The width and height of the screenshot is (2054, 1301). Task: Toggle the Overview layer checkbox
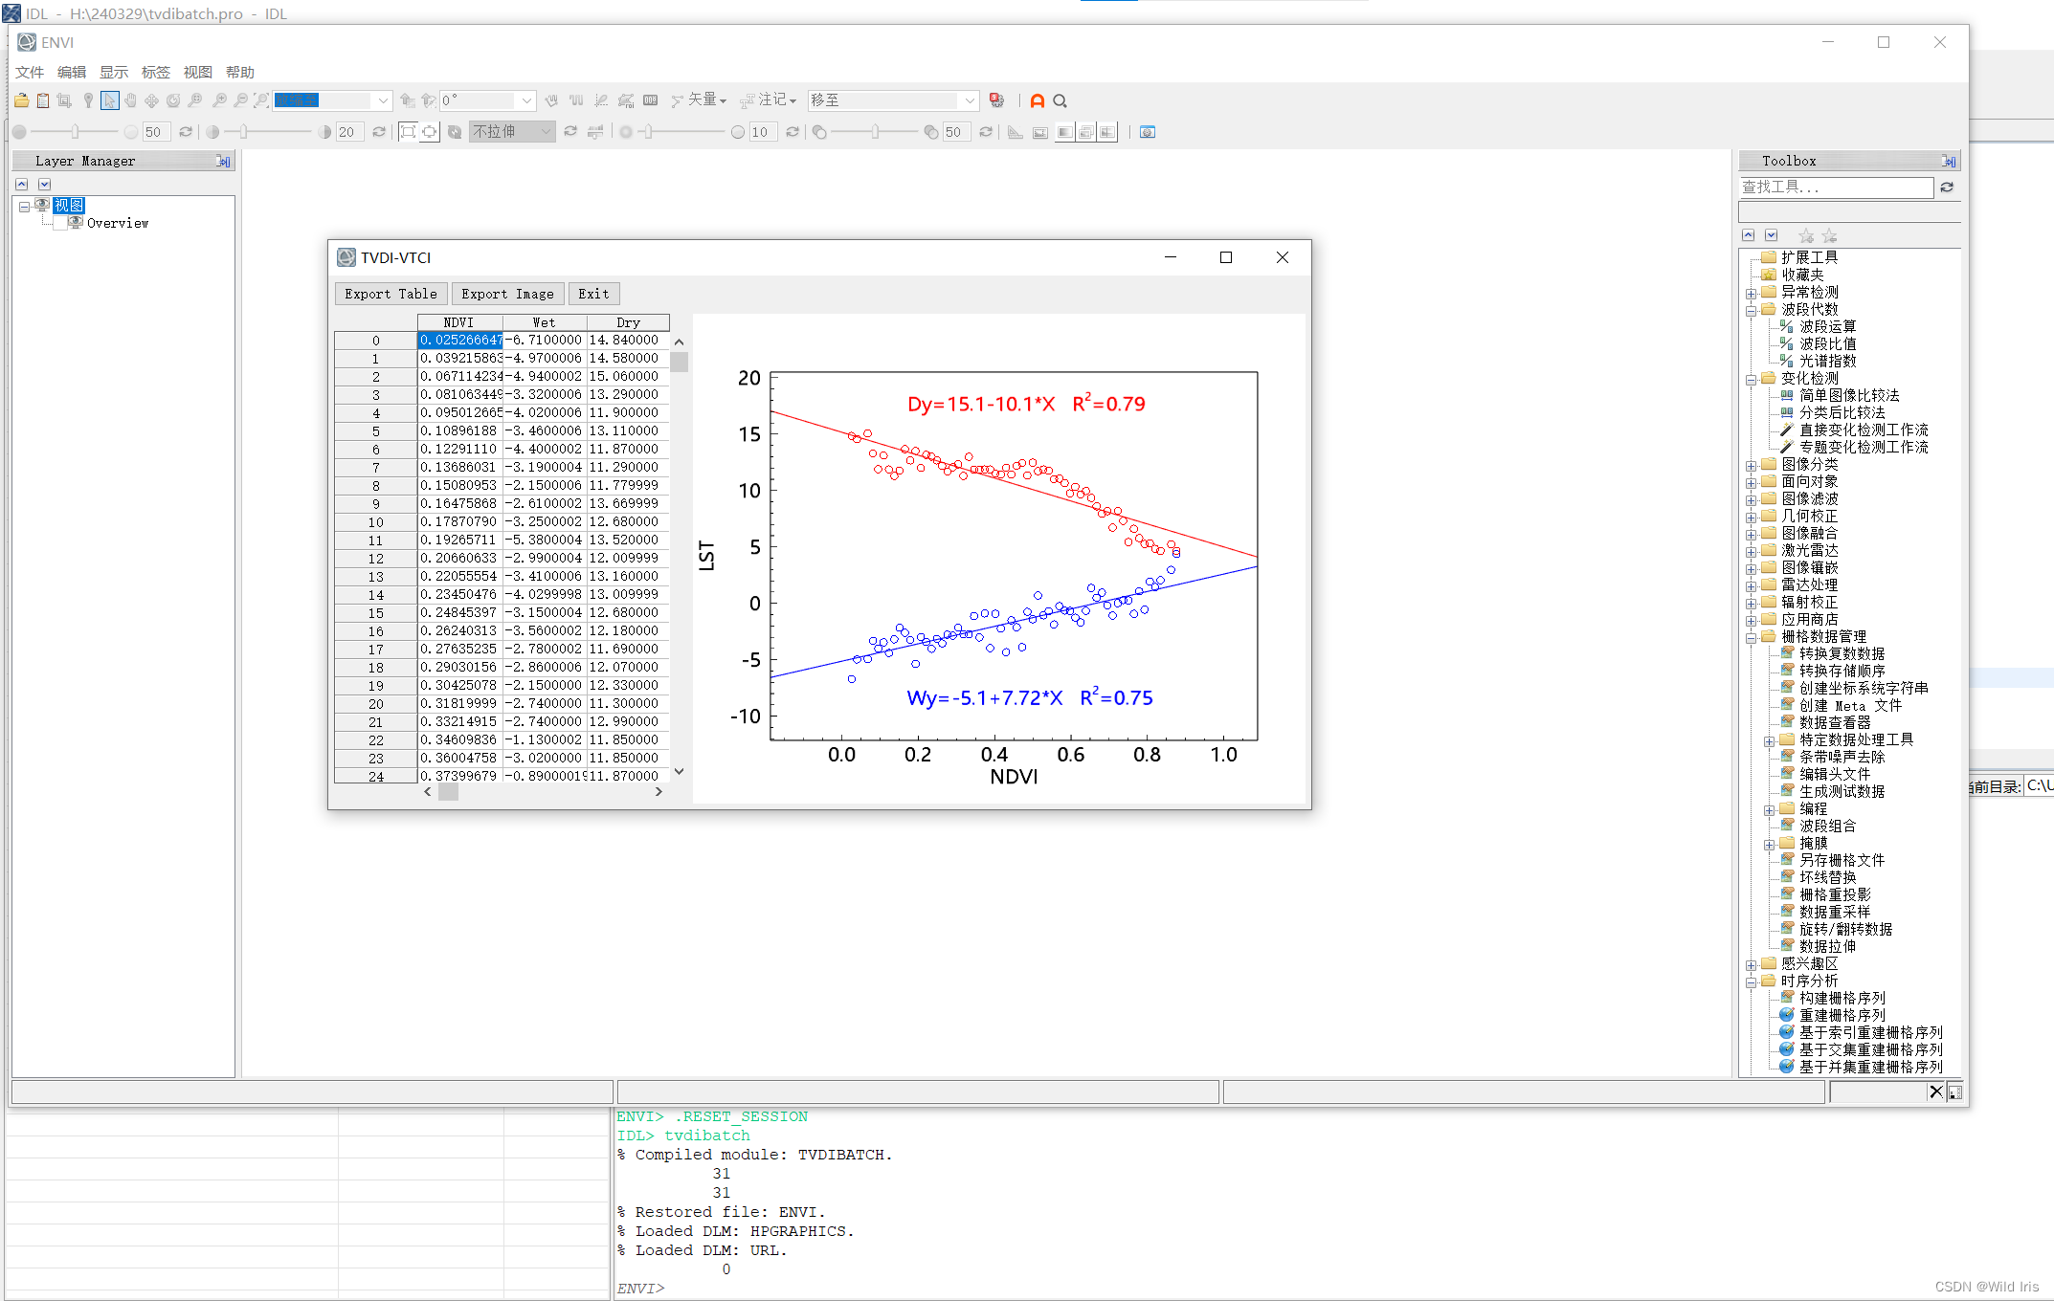coord(60,223)
